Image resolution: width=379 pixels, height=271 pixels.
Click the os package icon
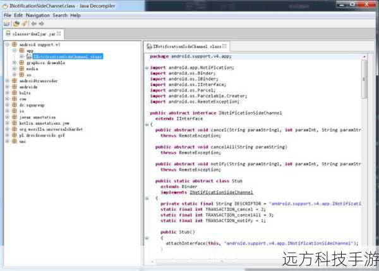tap(21, 75)
